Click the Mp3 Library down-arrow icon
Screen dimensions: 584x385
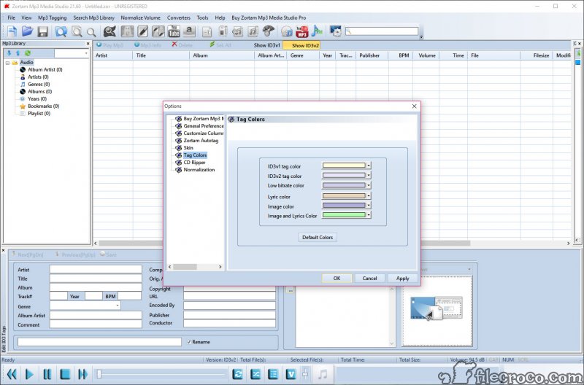pyautogui.click(x=9, y=53)
